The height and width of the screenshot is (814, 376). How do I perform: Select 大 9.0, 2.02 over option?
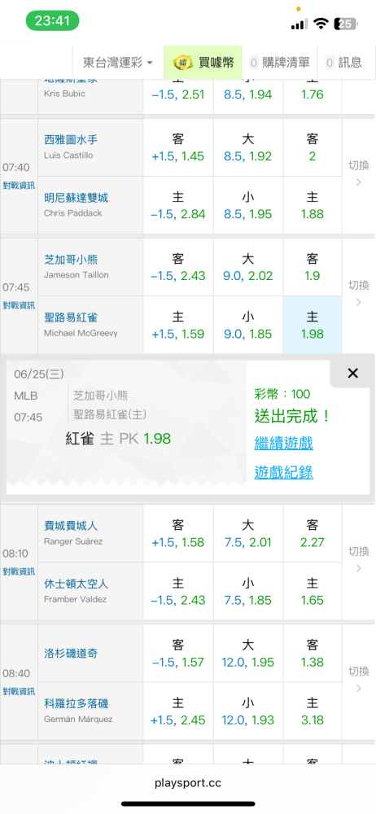[247, 267]
